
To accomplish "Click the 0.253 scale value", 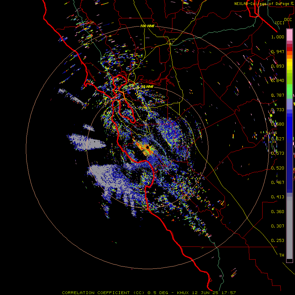I will tap(278, 241).
